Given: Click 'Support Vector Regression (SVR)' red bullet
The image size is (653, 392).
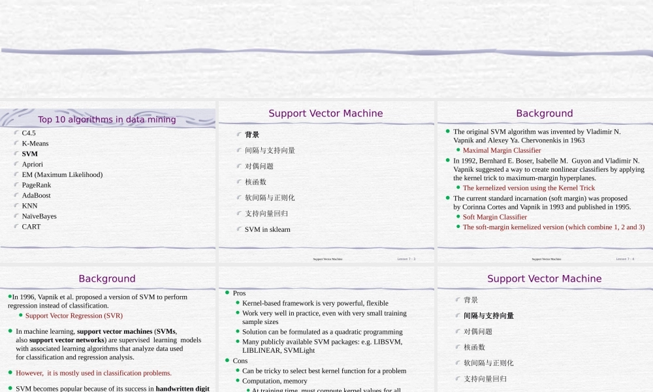Looking at the screenshot, I should 74,316.
